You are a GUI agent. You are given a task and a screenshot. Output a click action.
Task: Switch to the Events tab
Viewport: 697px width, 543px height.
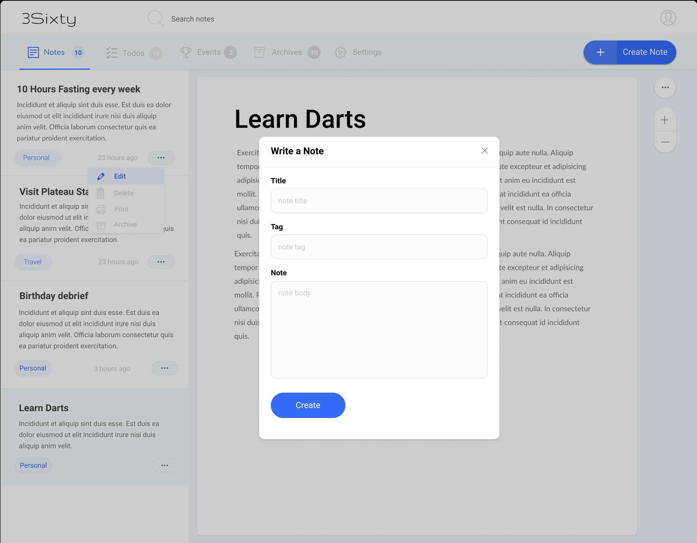[208, 52]
